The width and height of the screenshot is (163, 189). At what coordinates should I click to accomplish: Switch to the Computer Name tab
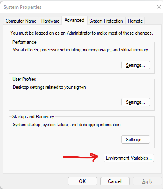coord(21,21)
